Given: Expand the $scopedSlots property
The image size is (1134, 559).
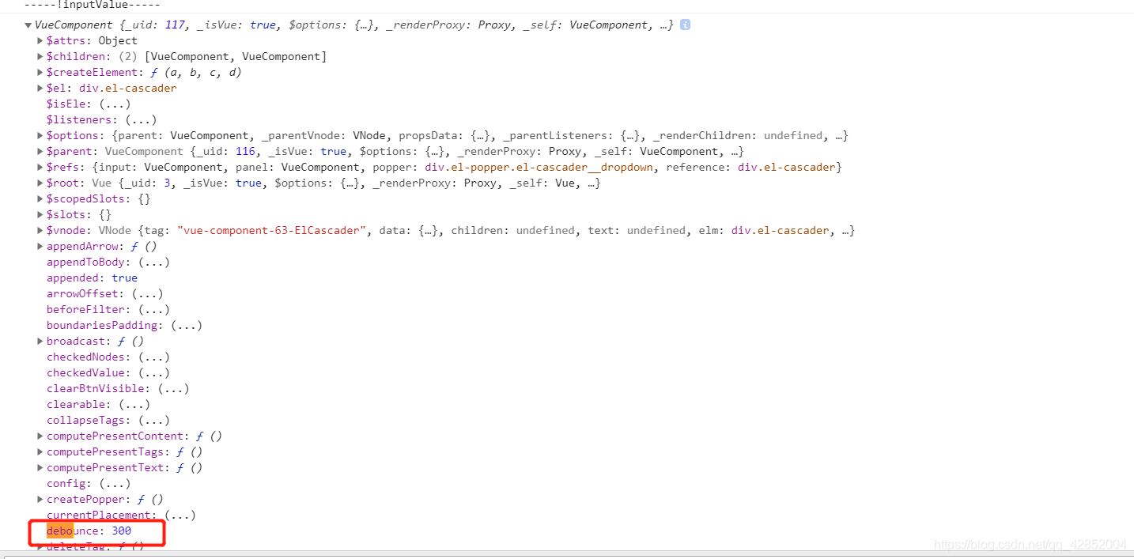Looking at the screenshot, I should point(40,198).
